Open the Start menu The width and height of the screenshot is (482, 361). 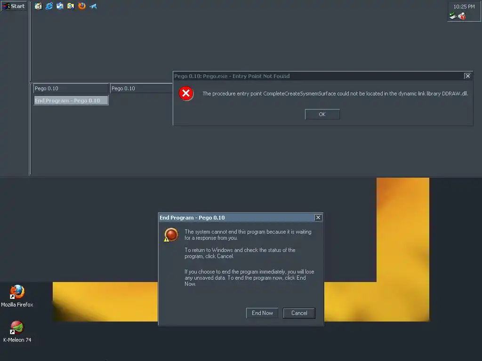[x=14, y=6]
